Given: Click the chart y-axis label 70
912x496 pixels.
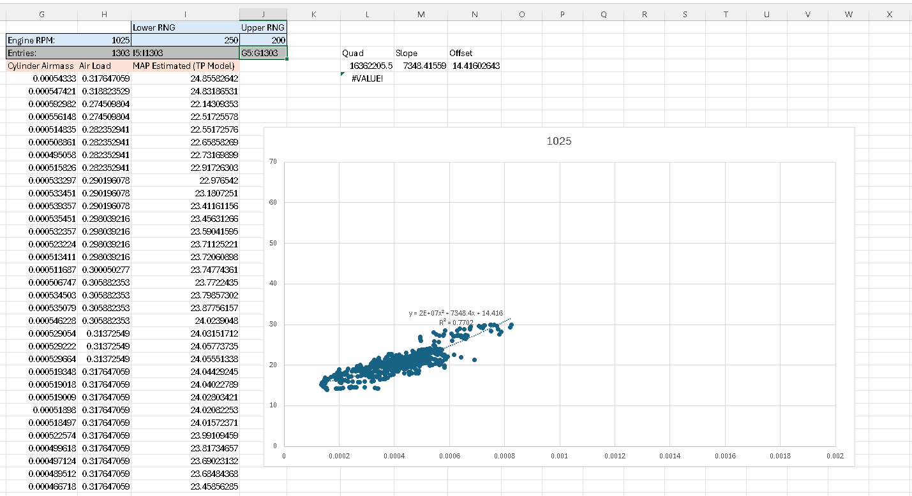Looking at the screenshot, I should click(x=272, y=162).
